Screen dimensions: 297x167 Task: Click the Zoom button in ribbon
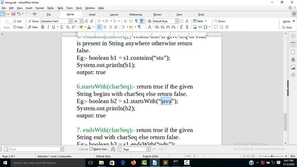click(x=220, y=21)
